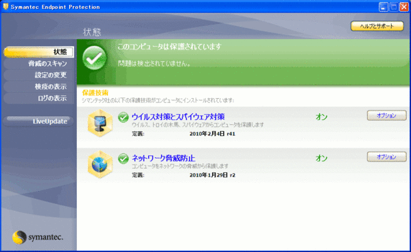
Task: Click the large green protected checkmark icon
Action: click(95, 58)
